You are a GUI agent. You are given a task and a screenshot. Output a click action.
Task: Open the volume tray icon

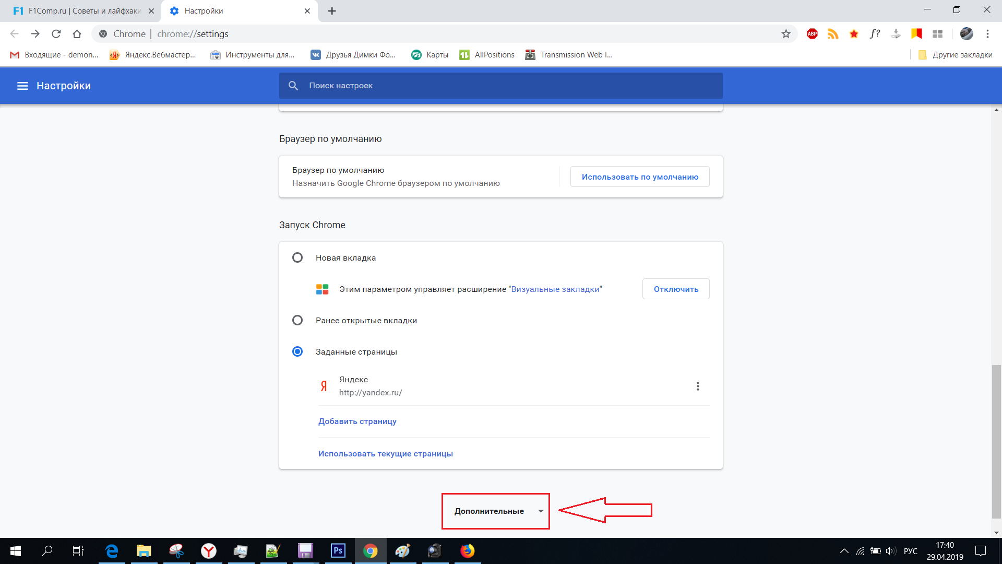tap(891, 551)
